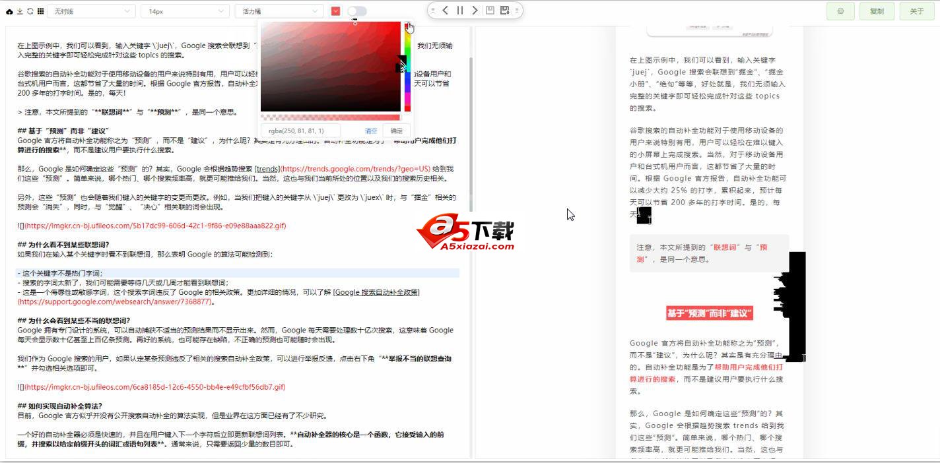The width and height of the screenshot is (940, 463).
Task: Select the download icon on the toolbar
Action: (20, 11)
